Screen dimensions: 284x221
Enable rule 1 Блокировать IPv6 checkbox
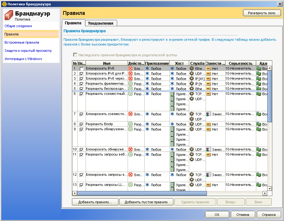82,69
